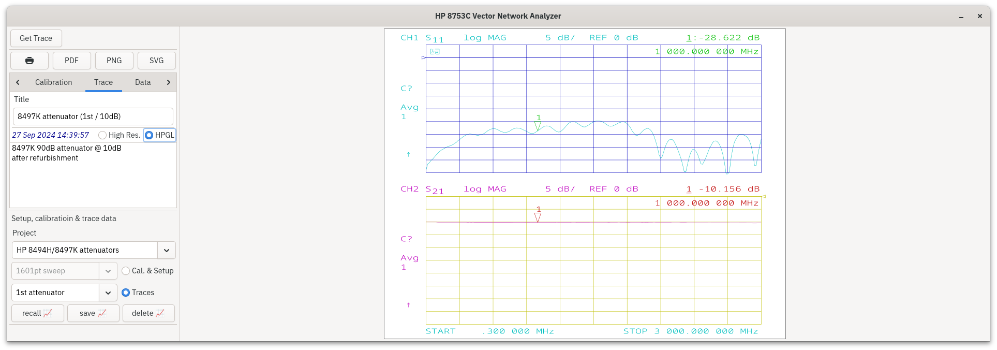This screenshot has width=997, height=350.
Task: Switch to the Data tab
Action: [143, 82]
